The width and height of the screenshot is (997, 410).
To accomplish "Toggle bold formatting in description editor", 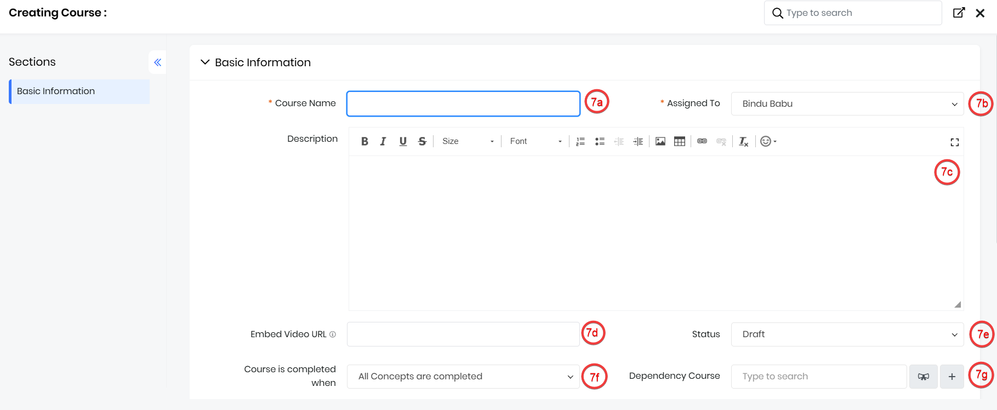I will [x=364, y=141].
